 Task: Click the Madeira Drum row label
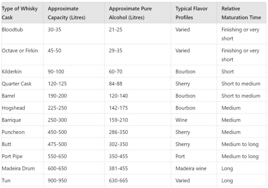pyautogui.click(x=18, y=169)
